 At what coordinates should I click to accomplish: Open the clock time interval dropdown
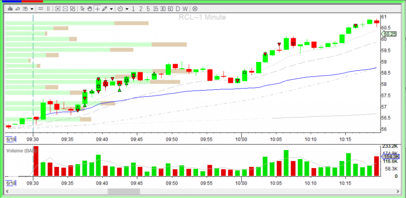coord(127,9)
